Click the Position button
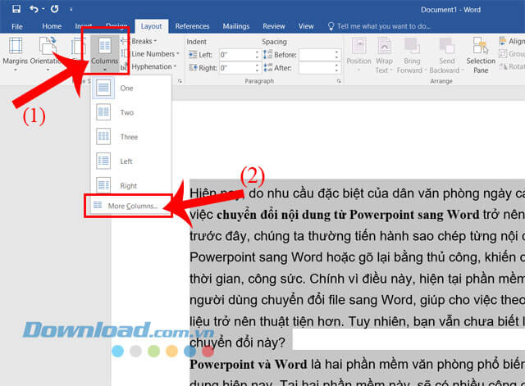Image resolution: width=525 pixels, height=386 pixels. click(358, 55)
